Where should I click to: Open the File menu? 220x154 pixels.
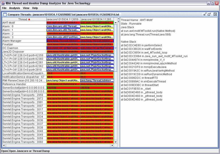click(4, 8)
